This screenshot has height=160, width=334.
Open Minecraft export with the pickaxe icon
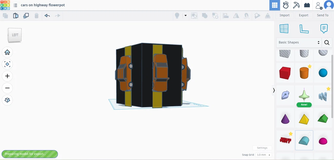click(296, 5)
